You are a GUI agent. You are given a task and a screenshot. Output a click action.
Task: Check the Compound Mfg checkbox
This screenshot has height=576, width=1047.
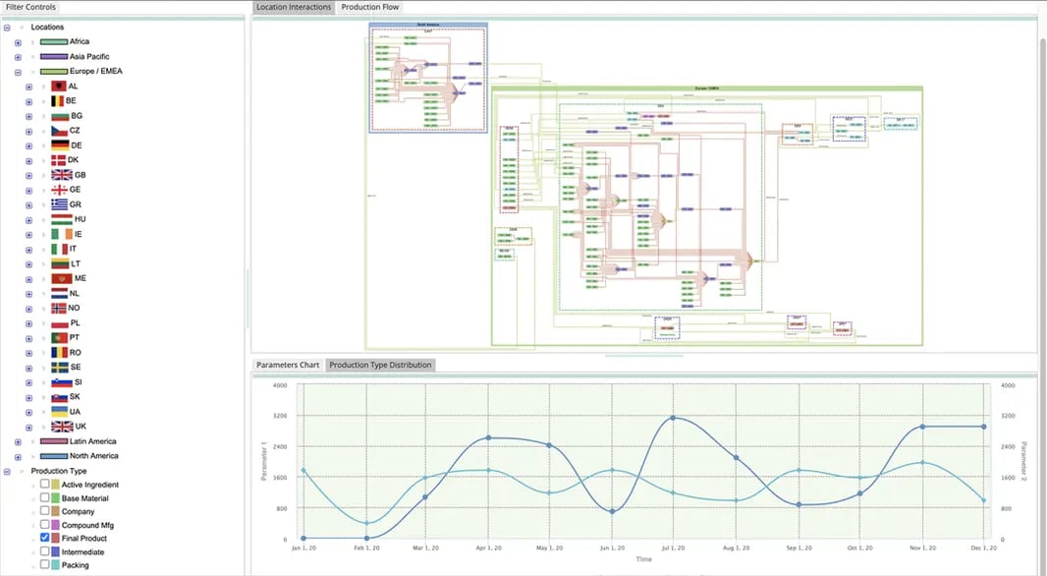(x=44, y=525)
